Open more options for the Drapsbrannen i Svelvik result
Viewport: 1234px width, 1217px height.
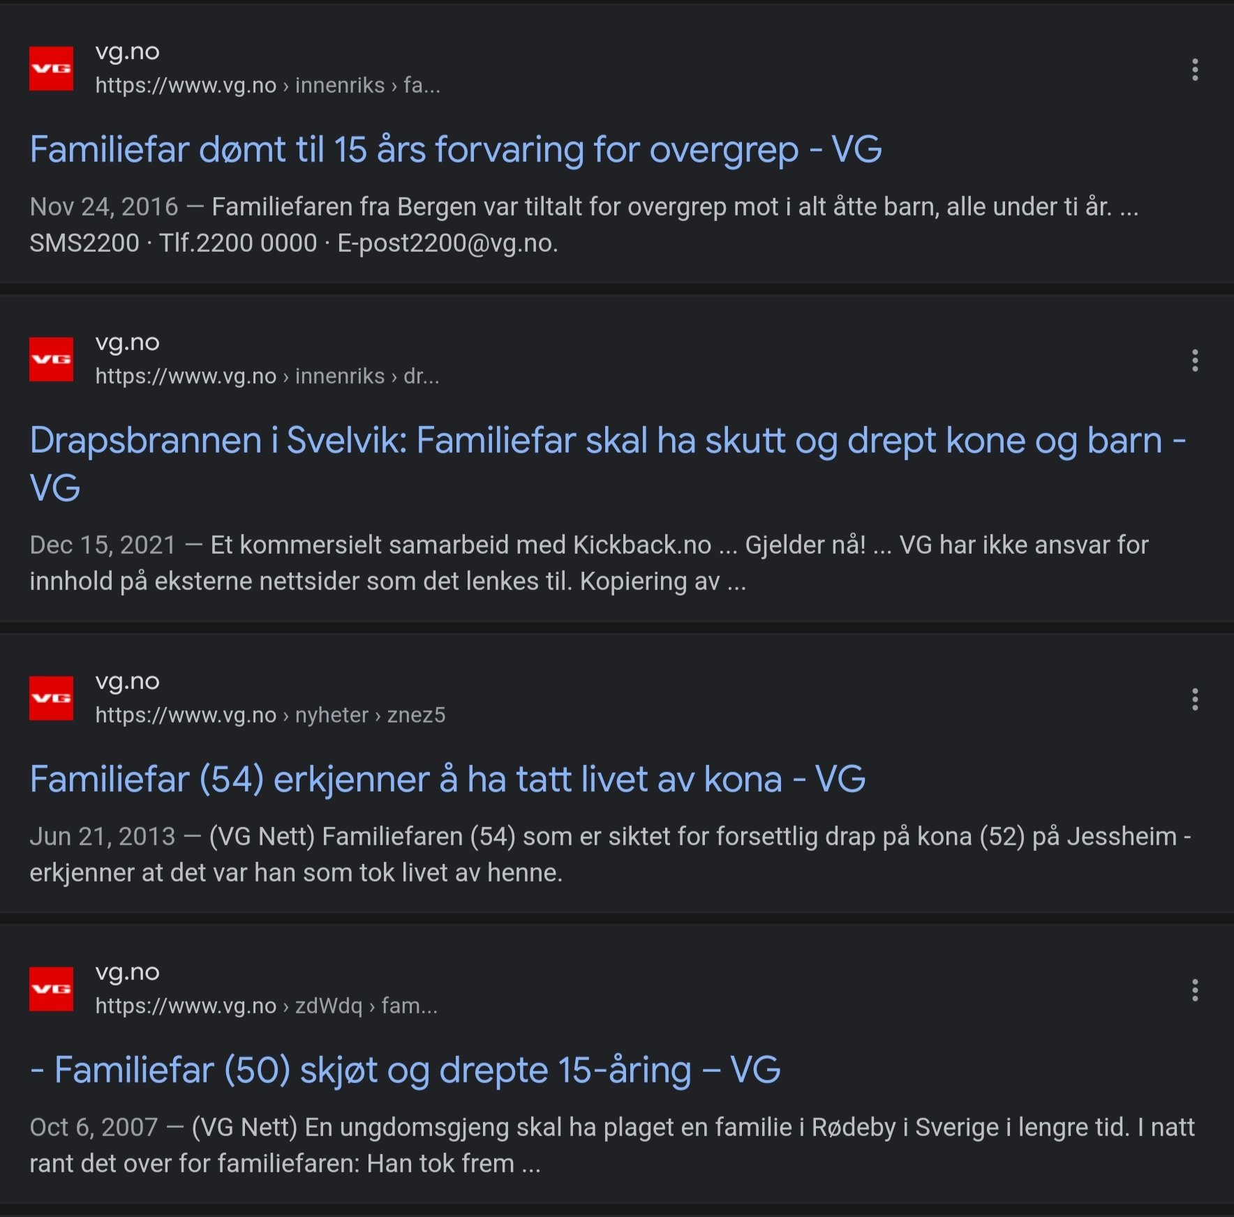pyautogui.click(x=1195, y=360)
